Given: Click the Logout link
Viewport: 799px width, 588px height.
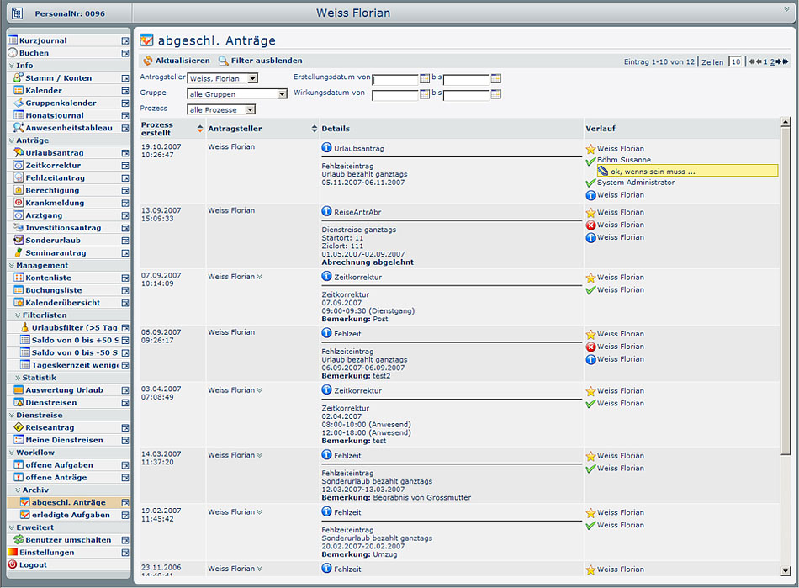Looking at the screenshot, I should coord(33,565).
